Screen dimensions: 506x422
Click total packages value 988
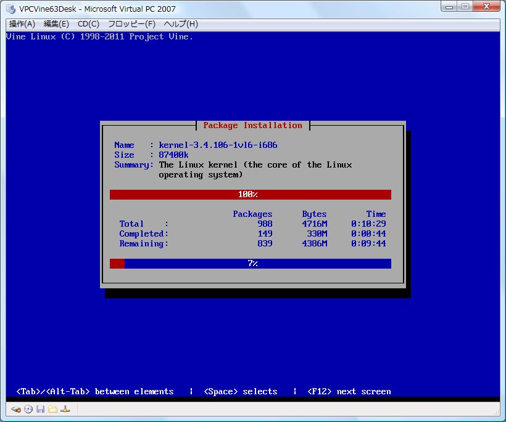(x=265, y=224)
